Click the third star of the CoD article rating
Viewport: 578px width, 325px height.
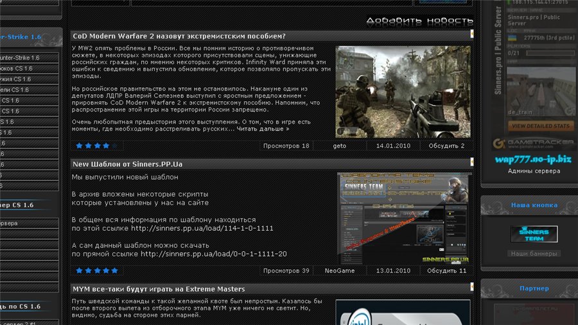97,146
